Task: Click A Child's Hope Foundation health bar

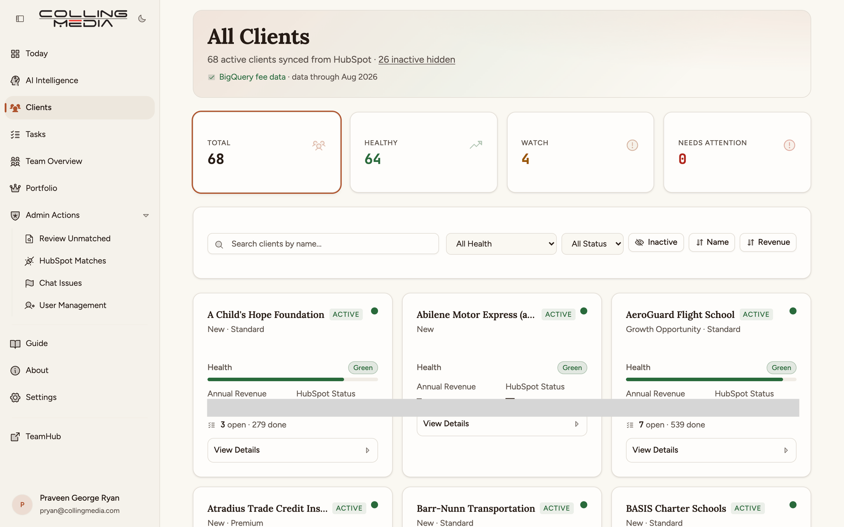Action: [x=293, y=379]
